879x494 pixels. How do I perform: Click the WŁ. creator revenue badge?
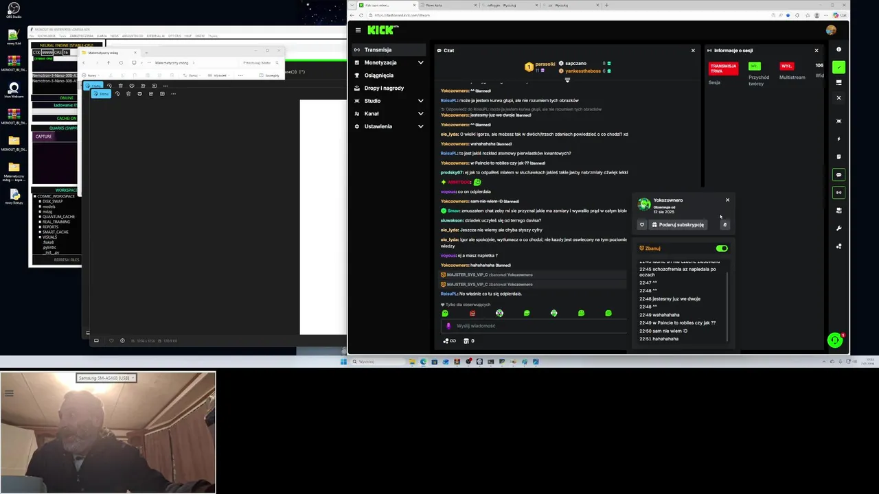[x=754, y=66]
